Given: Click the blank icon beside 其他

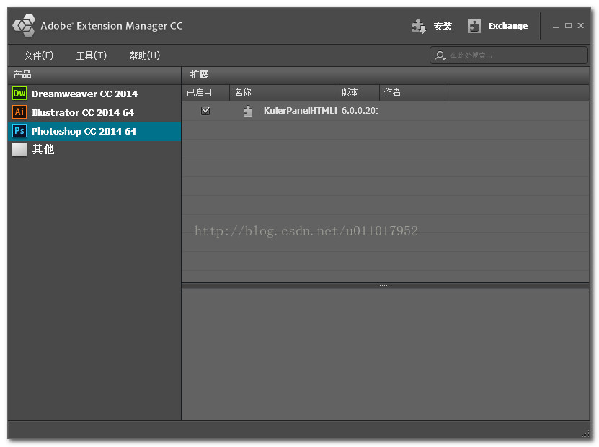Looking at the screenshot, I should (19, 150).
